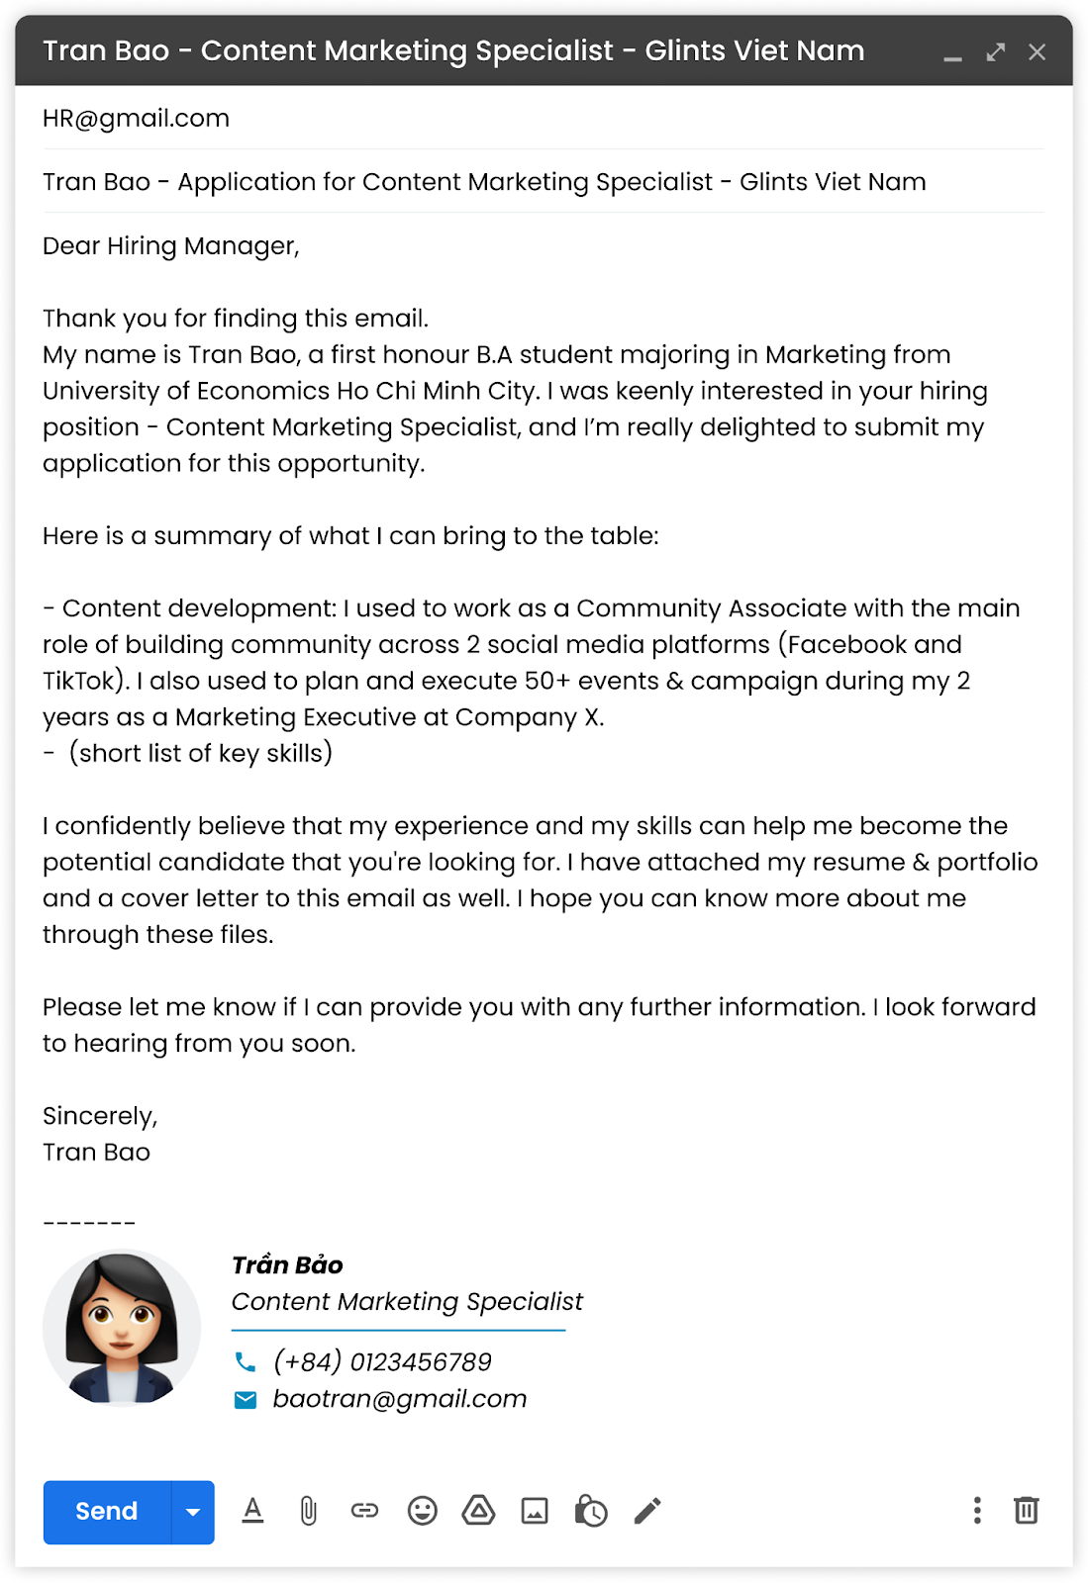Minimize the compose window
Screen dimensions: 1088x1583
pyautogui.click(x=952, y=54)
